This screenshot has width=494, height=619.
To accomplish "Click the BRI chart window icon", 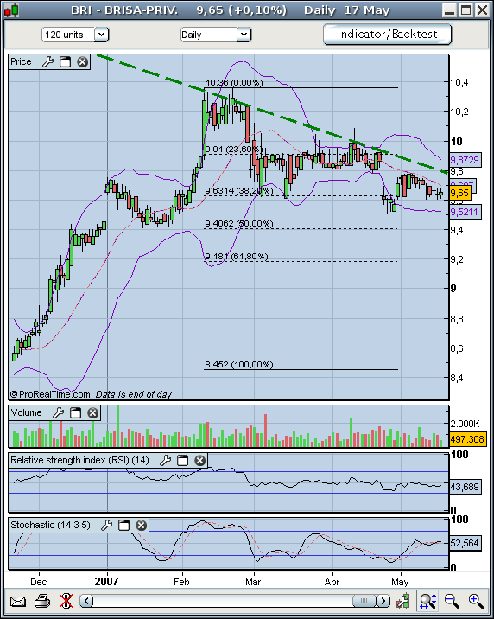I will [x=11, y=10].
